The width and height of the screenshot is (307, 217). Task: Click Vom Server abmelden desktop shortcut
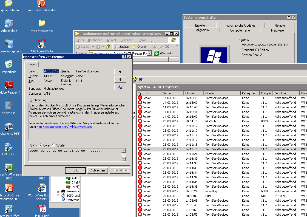(x=42, y=6)
